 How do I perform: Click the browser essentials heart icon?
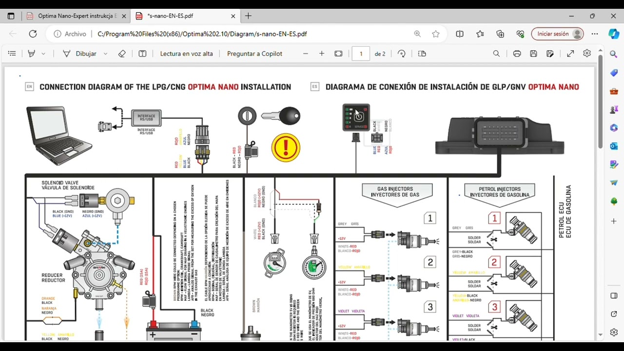(521, 34)
